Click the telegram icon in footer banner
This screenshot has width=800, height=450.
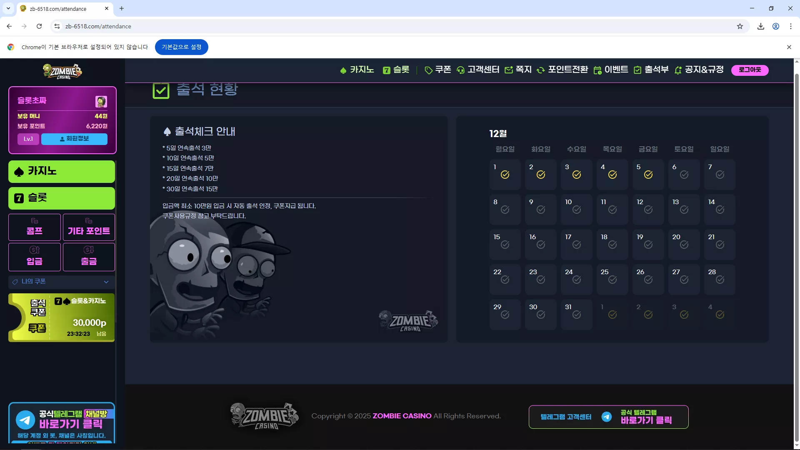607,417
